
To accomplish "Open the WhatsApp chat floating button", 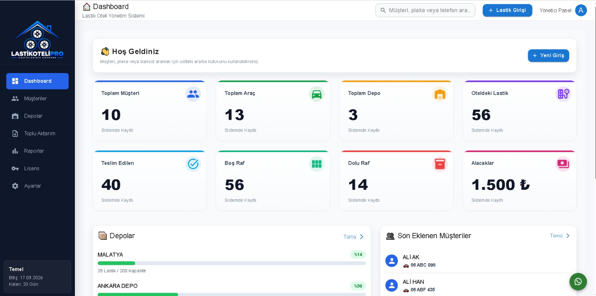I will (x=578, y=282).
